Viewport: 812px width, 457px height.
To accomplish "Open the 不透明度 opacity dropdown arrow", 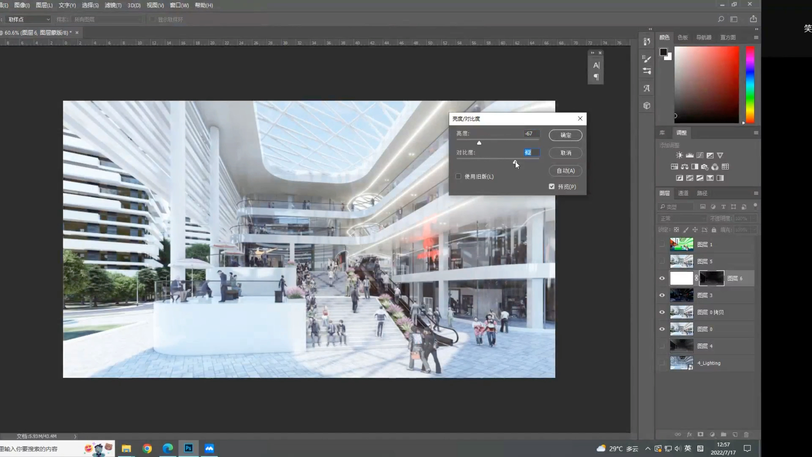I will pyautogui.click(x=754, y=218).
